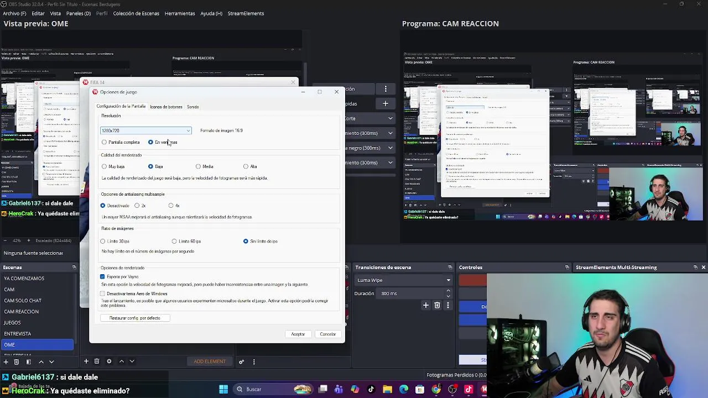This screenshot has width=708, height=398.
Task: Select YA COMENZAMOS scene
Action: (x=24, y=279)
